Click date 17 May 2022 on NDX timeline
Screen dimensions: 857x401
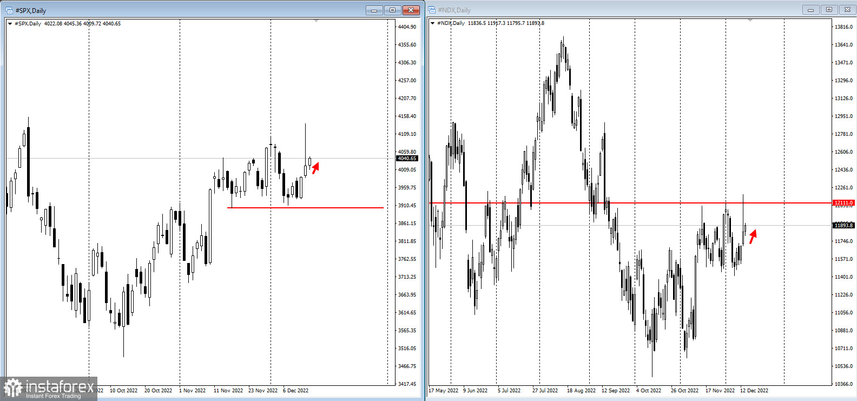click(x=443, y=391)
